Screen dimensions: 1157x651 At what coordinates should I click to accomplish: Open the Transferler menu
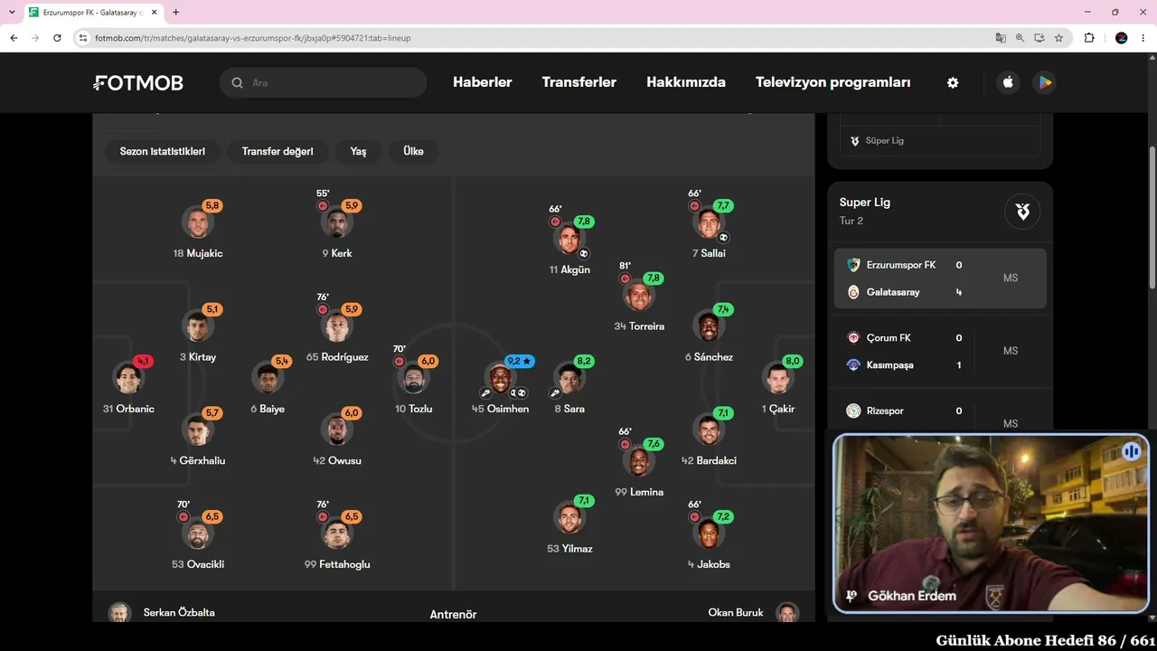pyautogui.click(x=579, y=82)
